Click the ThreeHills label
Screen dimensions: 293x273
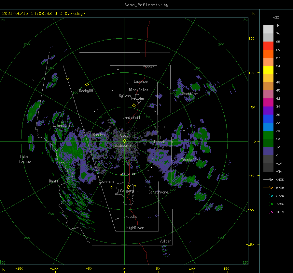point(163,142)
